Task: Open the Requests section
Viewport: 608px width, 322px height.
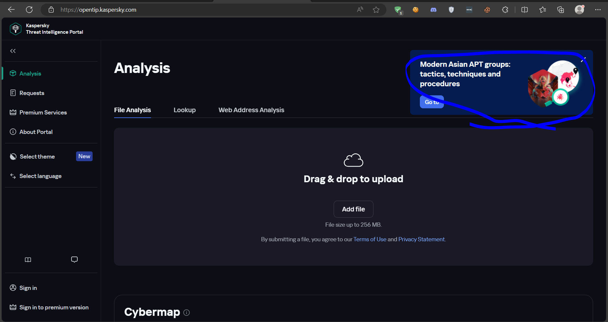Action: 32,93
